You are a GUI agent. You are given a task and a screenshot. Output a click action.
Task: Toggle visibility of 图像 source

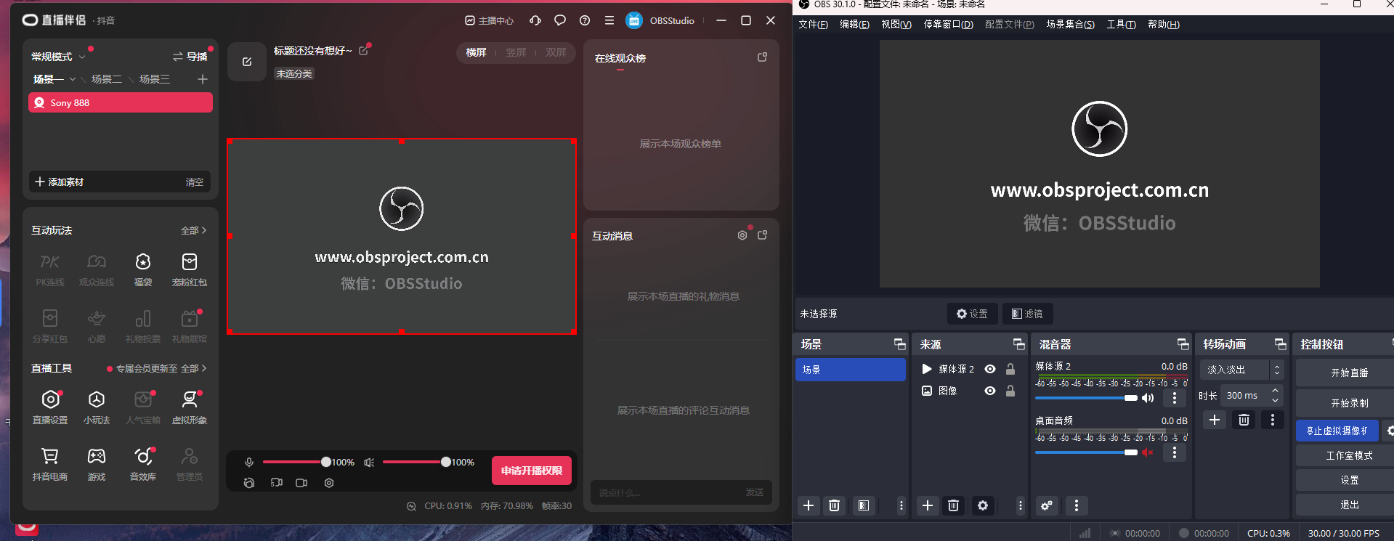coord(990,391)
